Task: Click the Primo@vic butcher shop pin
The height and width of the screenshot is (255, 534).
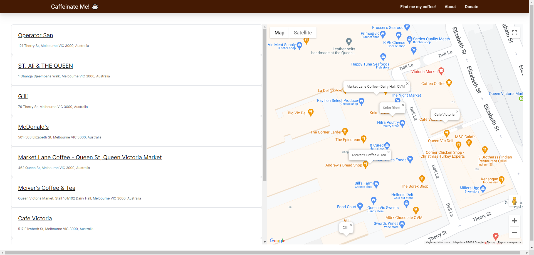Action: tap(383, 34)
